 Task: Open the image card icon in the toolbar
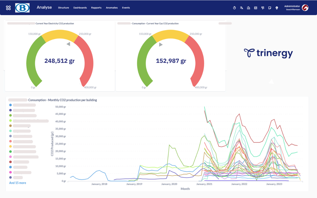pos(255,8)
